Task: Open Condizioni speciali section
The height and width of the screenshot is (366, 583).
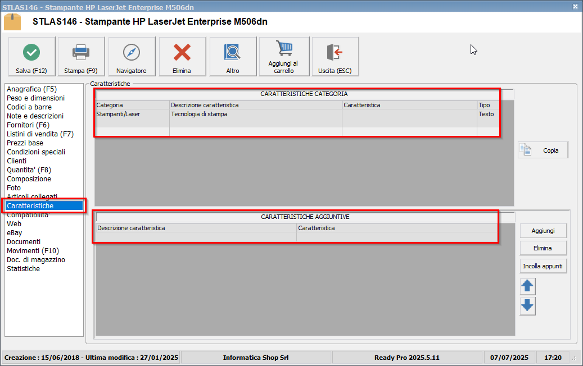Action: click(x=35, y=152)
